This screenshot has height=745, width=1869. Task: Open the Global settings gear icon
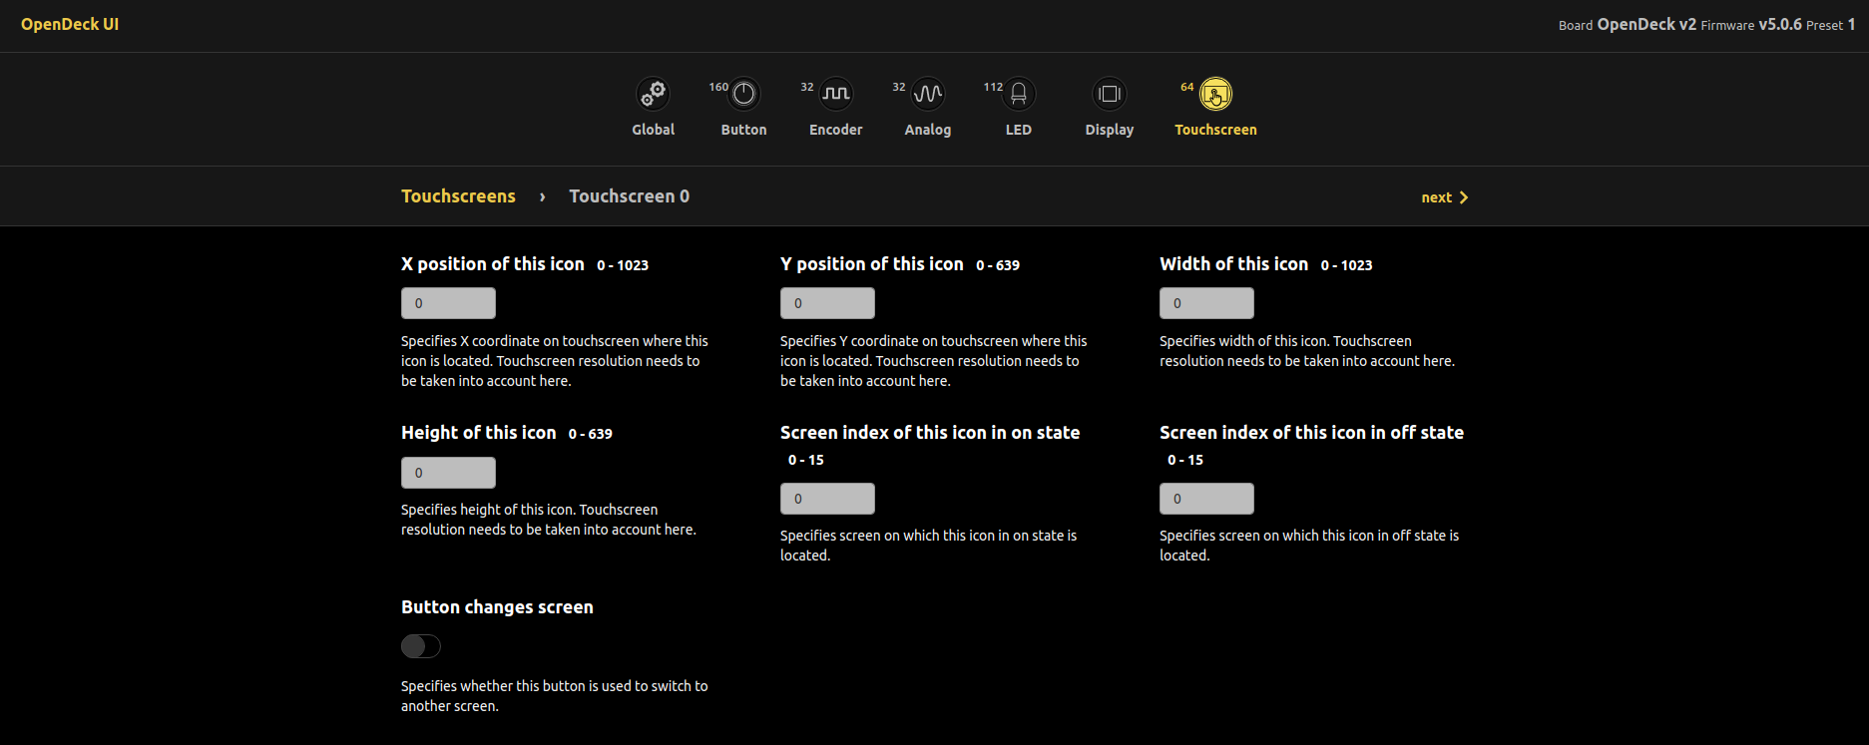[654, 94]
